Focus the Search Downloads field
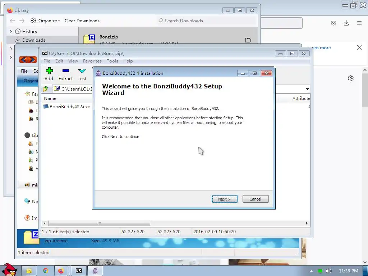The height and width of the screenshot is (276, 368). click(207, 20)
